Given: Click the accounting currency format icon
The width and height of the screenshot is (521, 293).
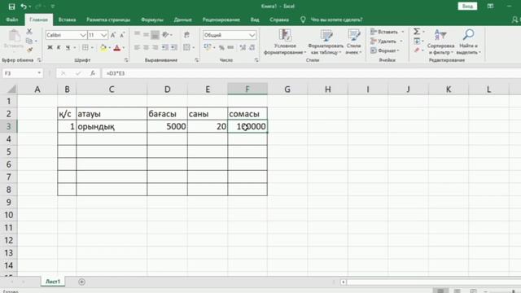Looking at the screenshot, I should tap(208, 47).
